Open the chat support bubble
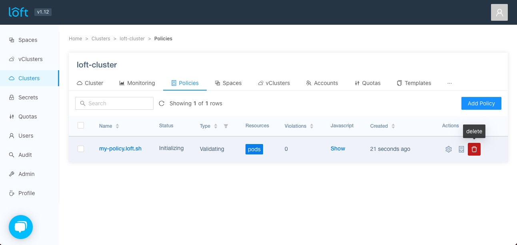 tap(21, 227)
